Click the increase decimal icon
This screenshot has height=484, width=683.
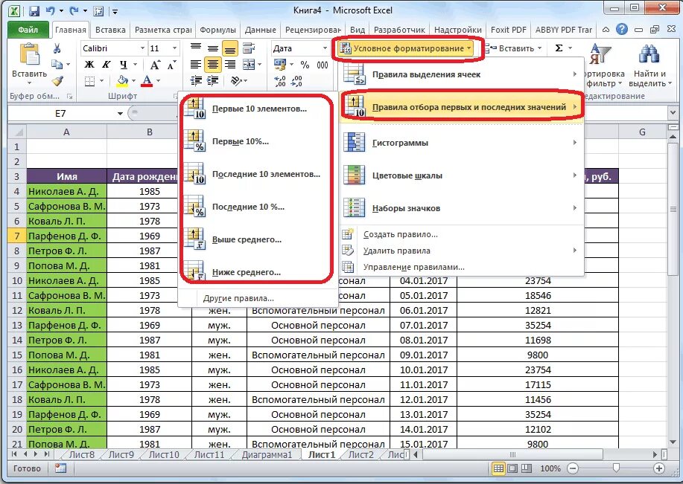point(279,81)
